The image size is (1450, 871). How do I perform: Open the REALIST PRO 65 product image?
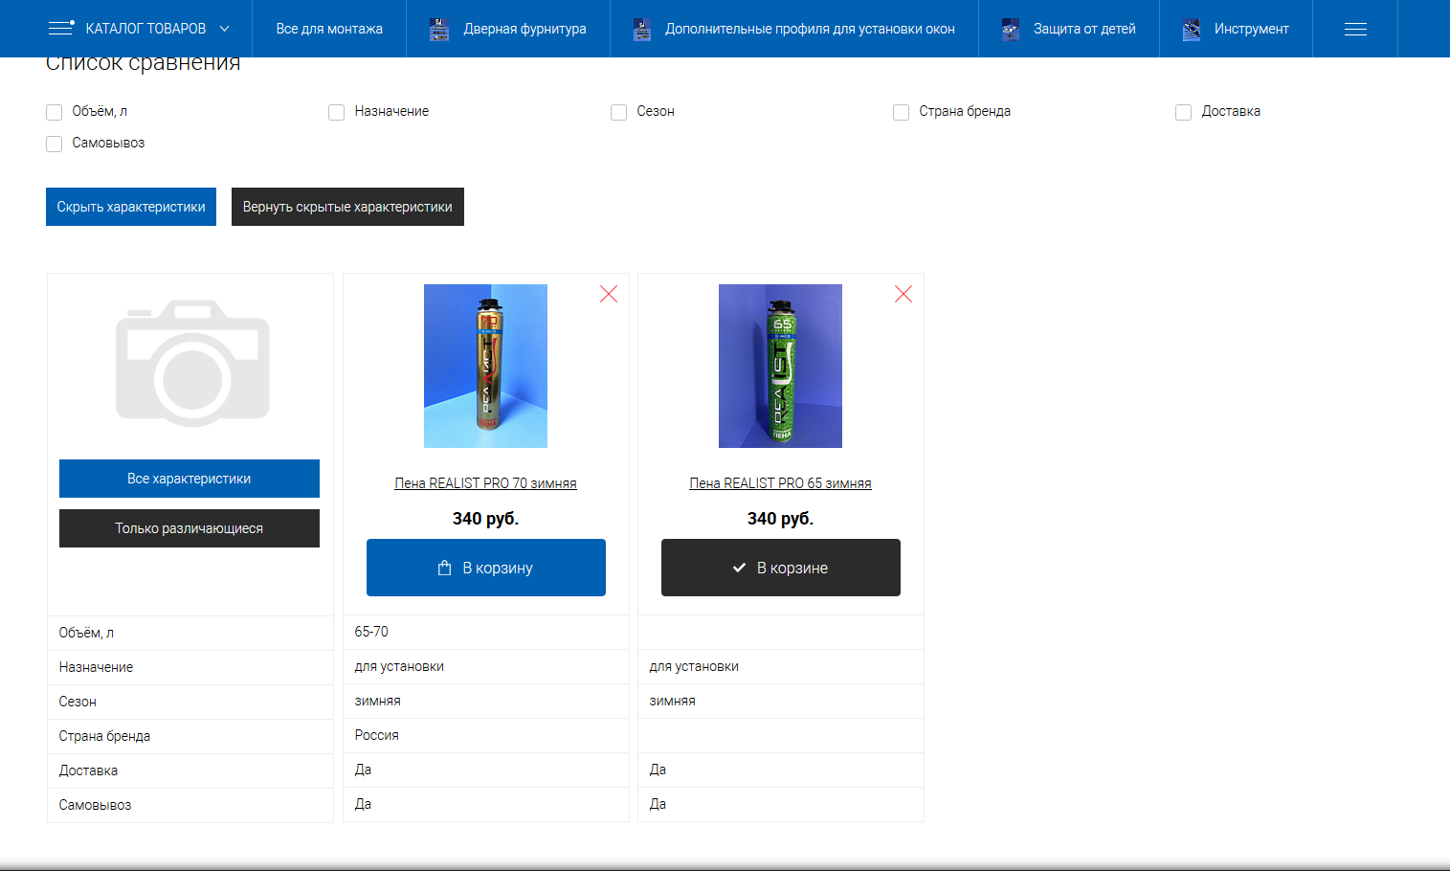(x=781, y=366)
